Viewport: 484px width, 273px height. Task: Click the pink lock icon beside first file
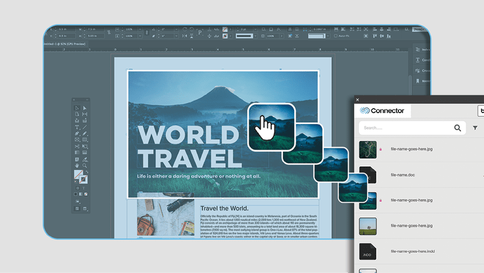(381, 149)
